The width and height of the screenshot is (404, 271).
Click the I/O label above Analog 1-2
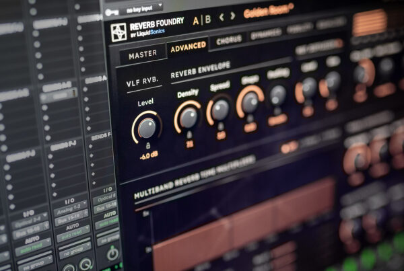(x=69, y=201)
